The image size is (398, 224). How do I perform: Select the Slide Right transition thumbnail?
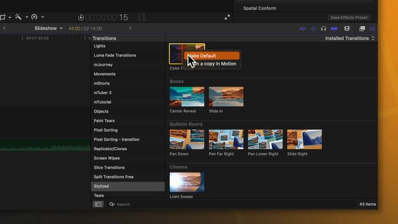pos(304,139)
